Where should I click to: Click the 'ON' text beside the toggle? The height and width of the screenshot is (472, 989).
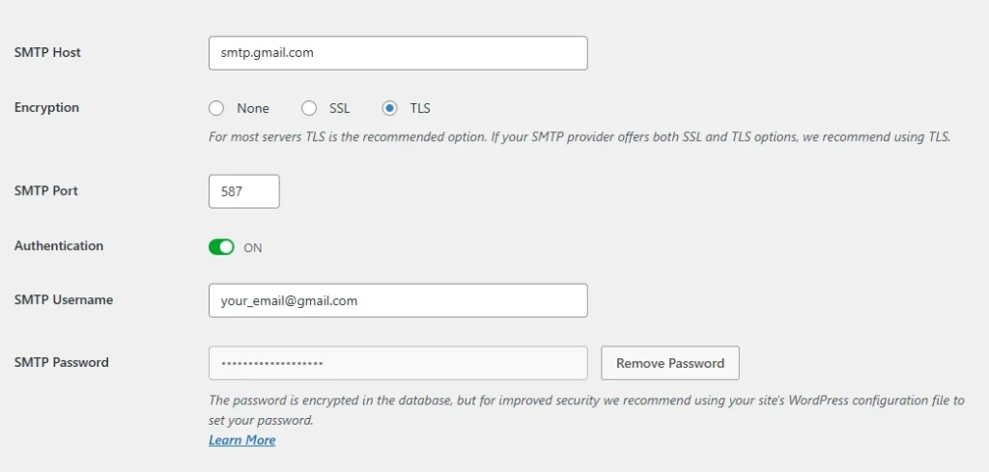(x=253, y=248)
